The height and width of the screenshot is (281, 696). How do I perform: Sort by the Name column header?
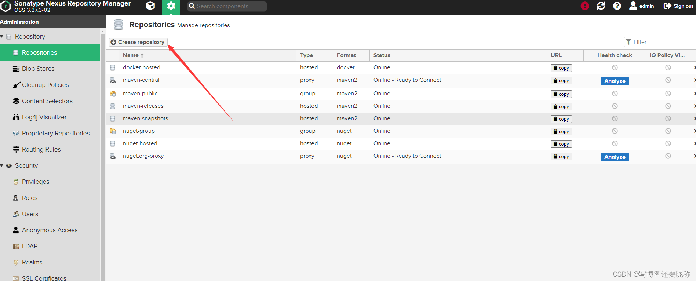click(x=207, y=55)
